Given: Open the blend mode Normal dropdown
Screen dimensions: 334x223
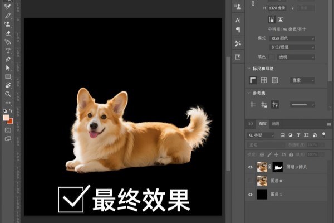Looking at the screenshot, I should (x=266, y=145).
